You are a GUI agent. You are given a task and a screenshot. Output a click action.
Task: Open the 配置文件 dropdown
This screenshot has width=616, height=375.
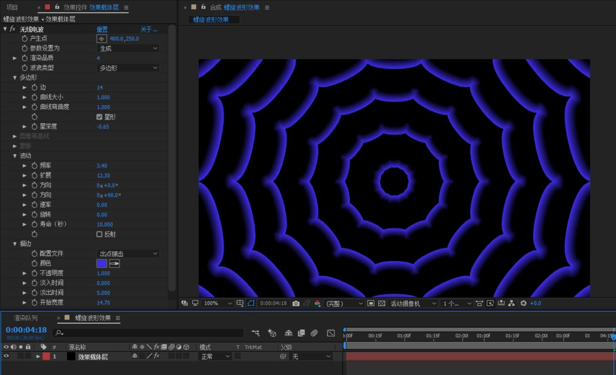click(128, 254)
